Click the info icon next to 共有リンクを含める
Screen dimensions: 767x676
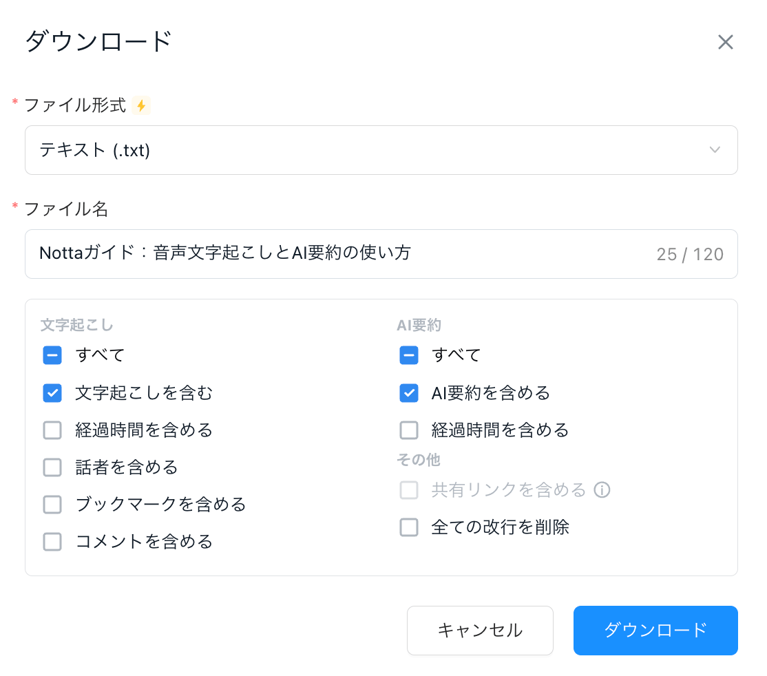coord(602,489)
